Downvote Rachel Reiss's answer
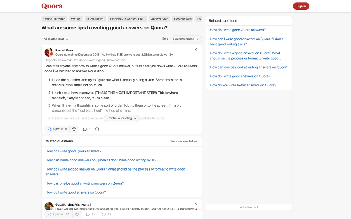The image size is (351, 219). [74, 129]
